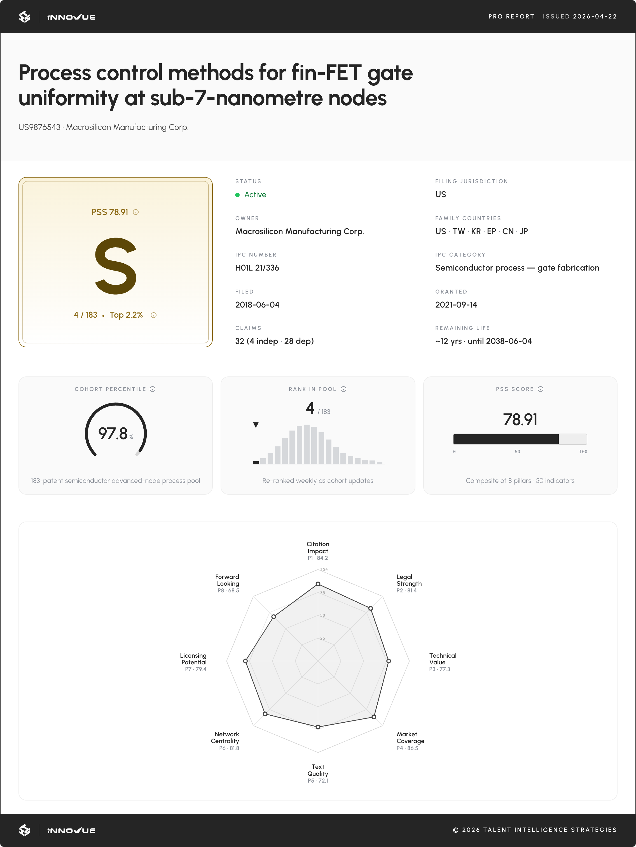The height and width of the screenshot is (847, 636).
Task: Click IPC number 'H01L 21/336'
Action: 257,268
